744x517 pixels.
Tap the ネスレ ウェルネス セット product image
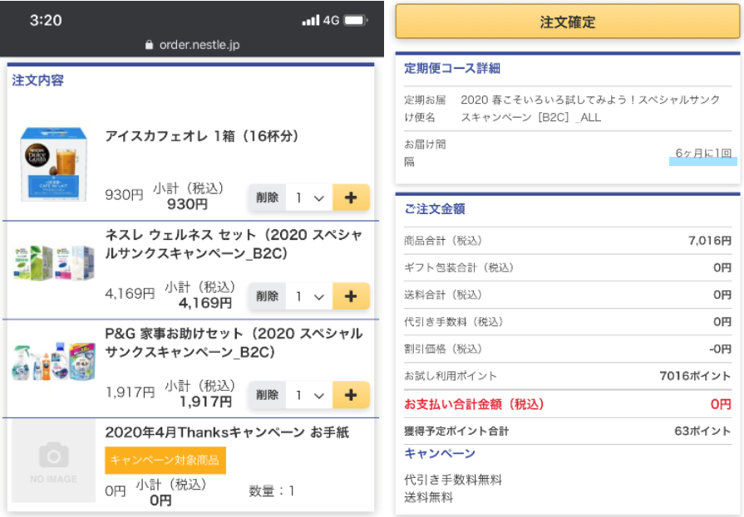(x=53, y=263)
